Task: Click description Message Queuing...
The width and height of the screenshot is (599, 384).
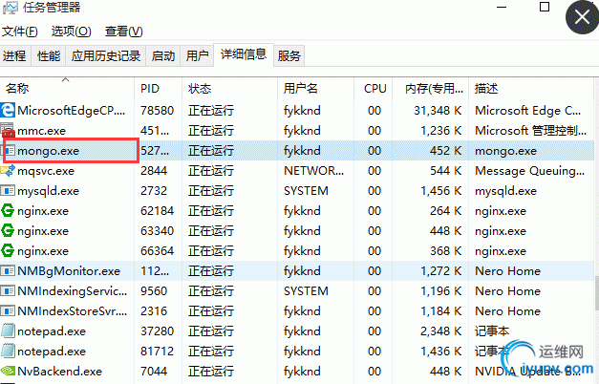Action: pyautogui.click(x=530, y=171)
